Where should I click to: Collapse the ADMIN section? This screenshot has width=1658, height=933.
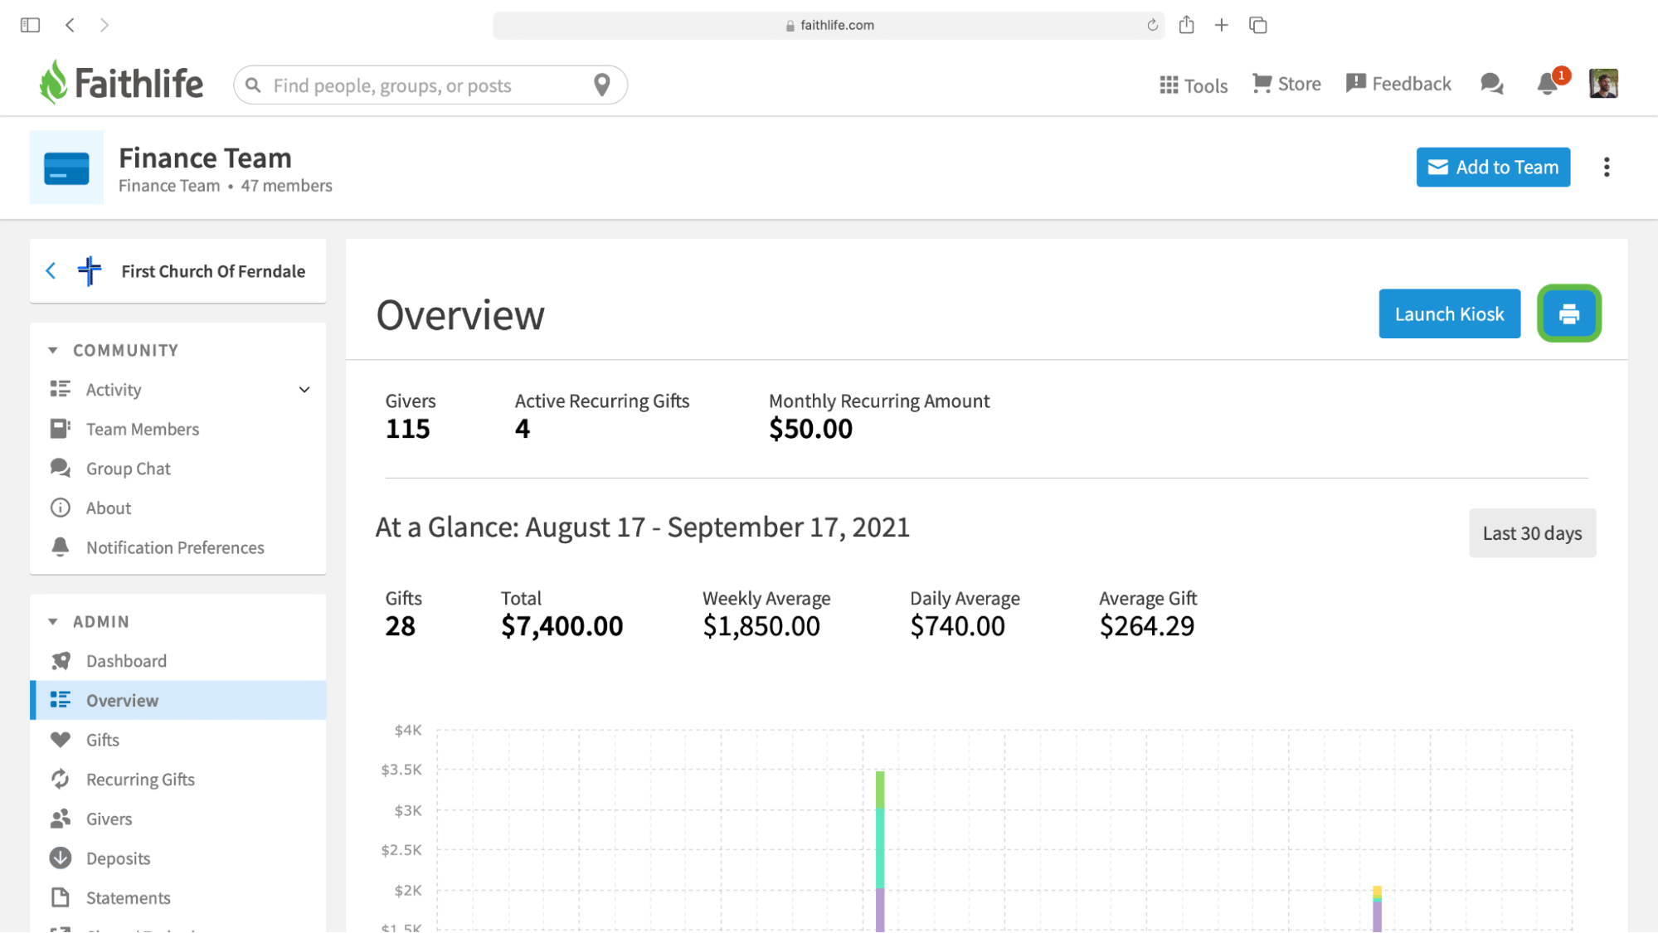[53, 621]
